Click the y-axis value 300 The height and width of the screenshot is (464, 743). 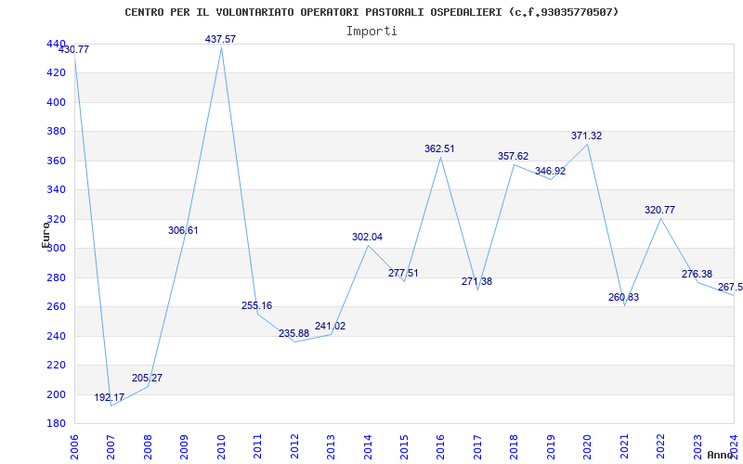pyautogui.click(x=56, y=249)
